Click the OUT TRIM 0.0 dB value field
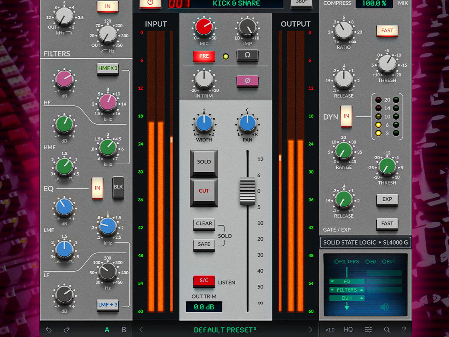This screenshot has height=337, width=449. [x=204, y=307]
